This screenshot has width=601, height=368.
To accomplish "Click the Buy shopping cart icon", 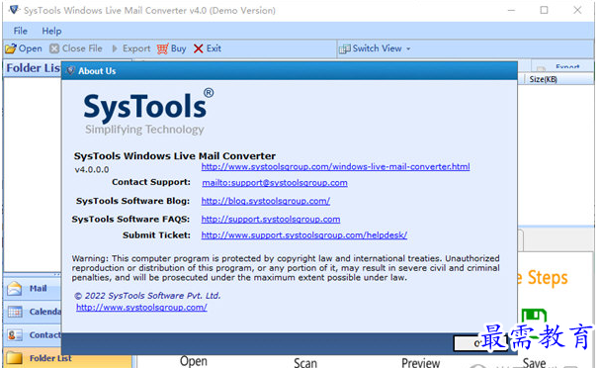I will (x=162, y=48).
